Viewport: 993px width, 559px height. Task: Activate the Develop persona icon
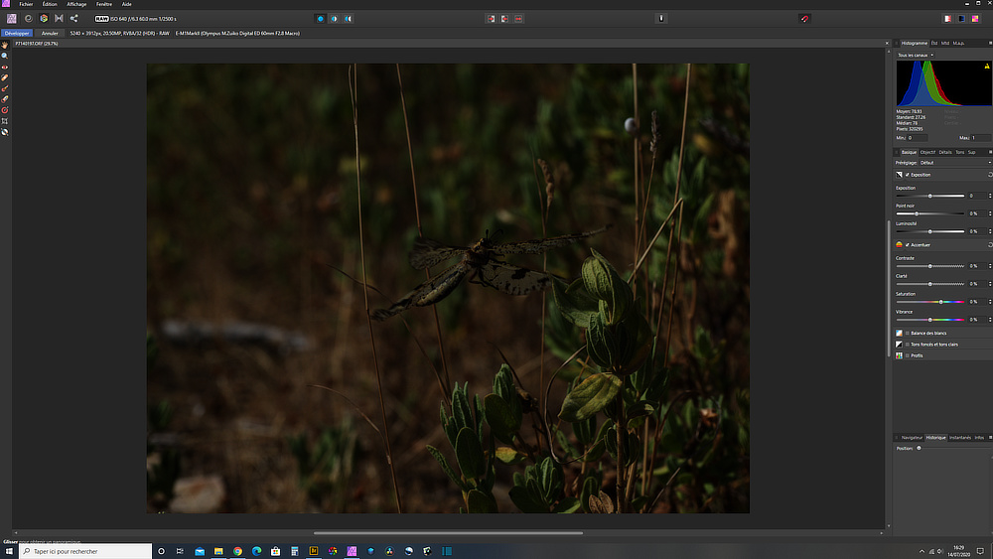coord(44,18)
